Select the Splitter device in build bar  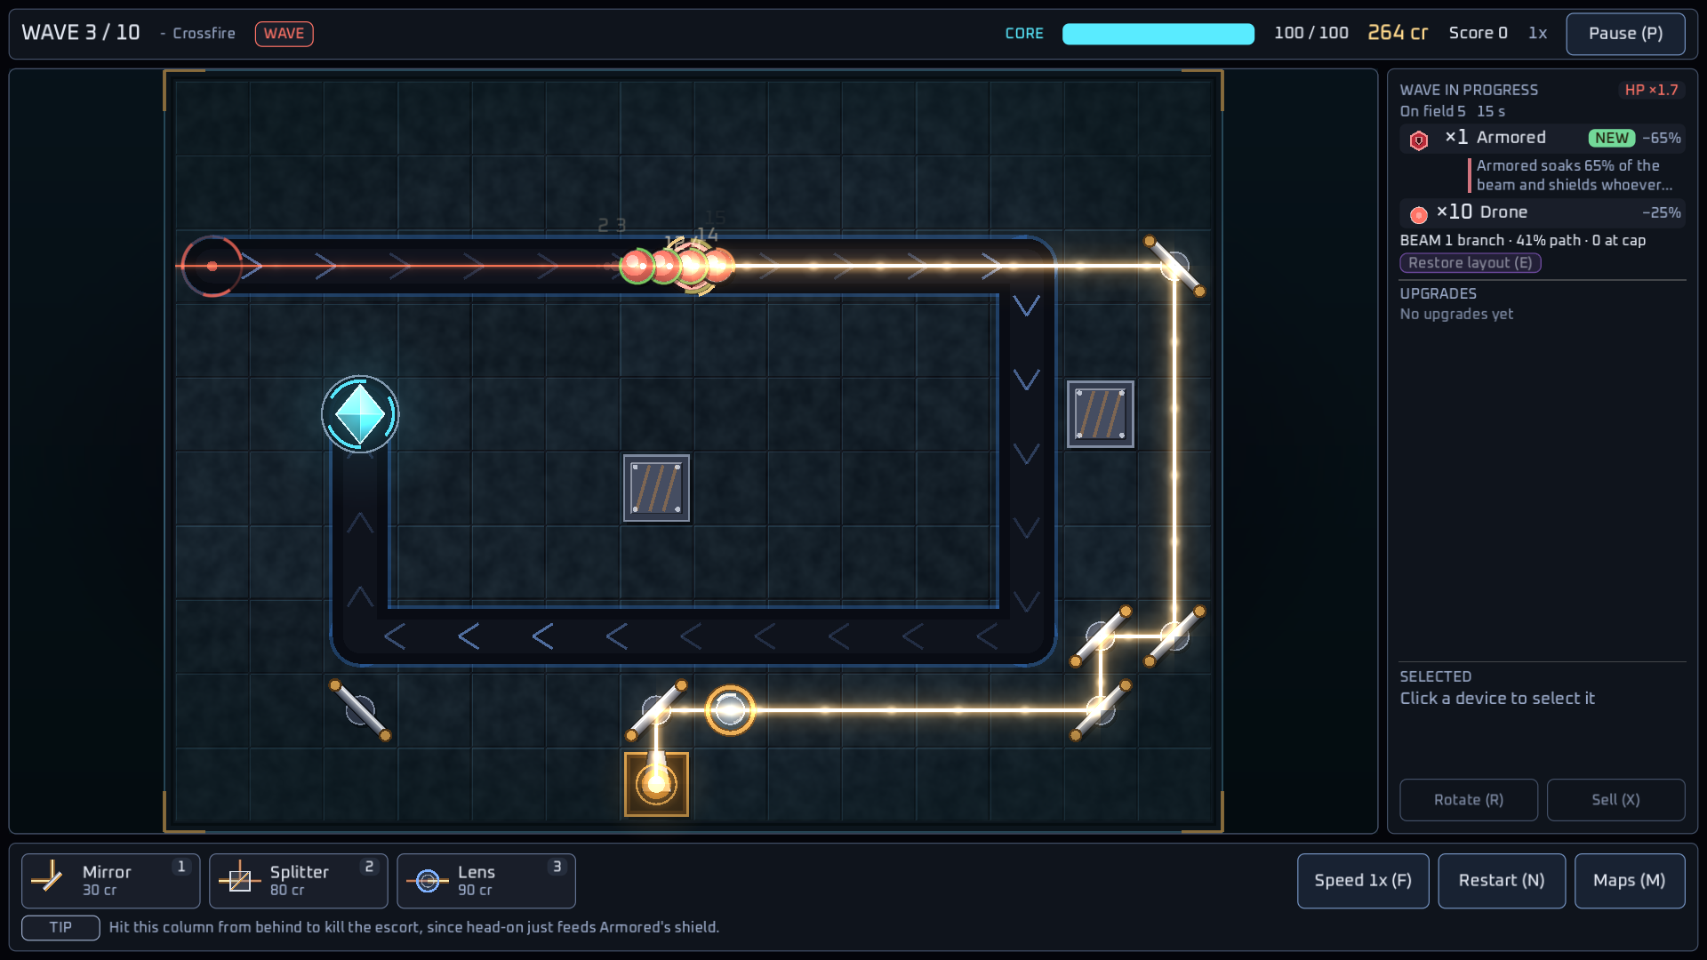click(298, 880)
